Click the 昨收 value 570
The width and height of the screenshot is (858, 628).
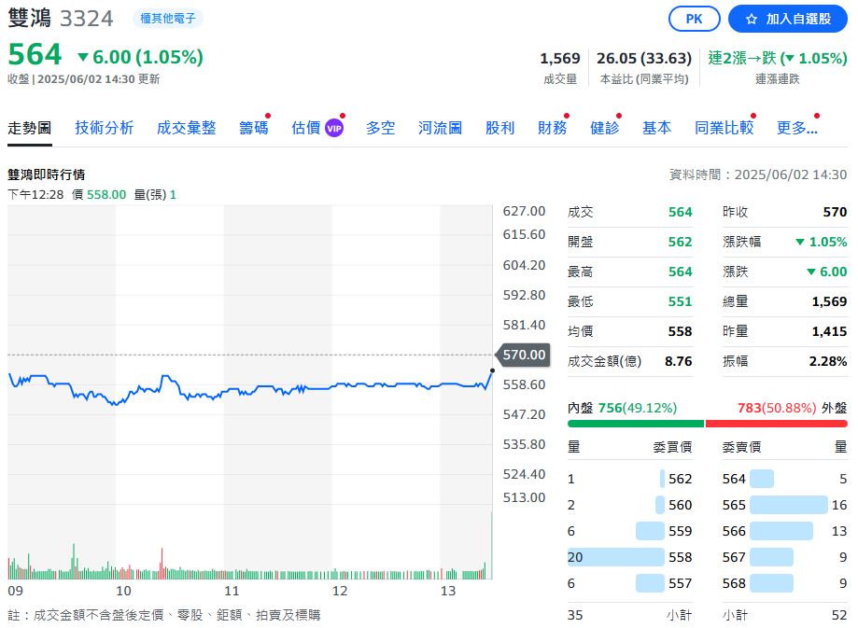point(835,212)
